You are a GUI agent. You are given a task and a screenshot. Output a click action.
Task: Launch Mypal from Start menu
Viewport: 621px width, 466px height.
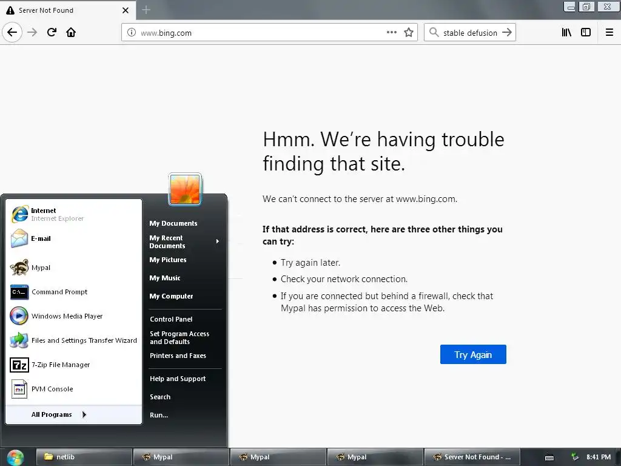pyautogui.click(x=73, y=268)
